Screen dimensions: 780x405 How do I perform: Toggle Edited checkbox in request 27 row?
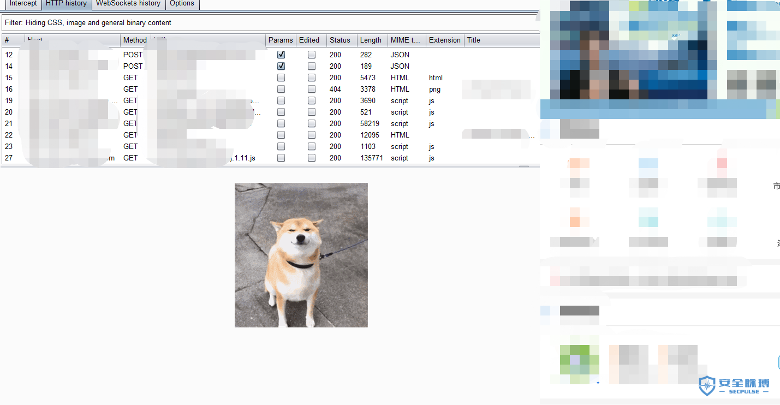click(x=312, y=158)
